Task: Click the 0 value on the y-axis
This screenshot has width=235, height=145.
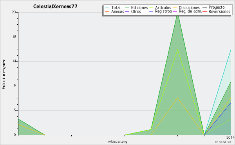Action: click(x=15, y=135)
